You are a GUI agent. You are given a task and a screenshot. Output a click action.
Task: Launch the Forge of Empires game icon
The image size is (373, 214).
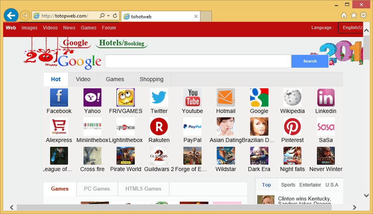point(192,156)
